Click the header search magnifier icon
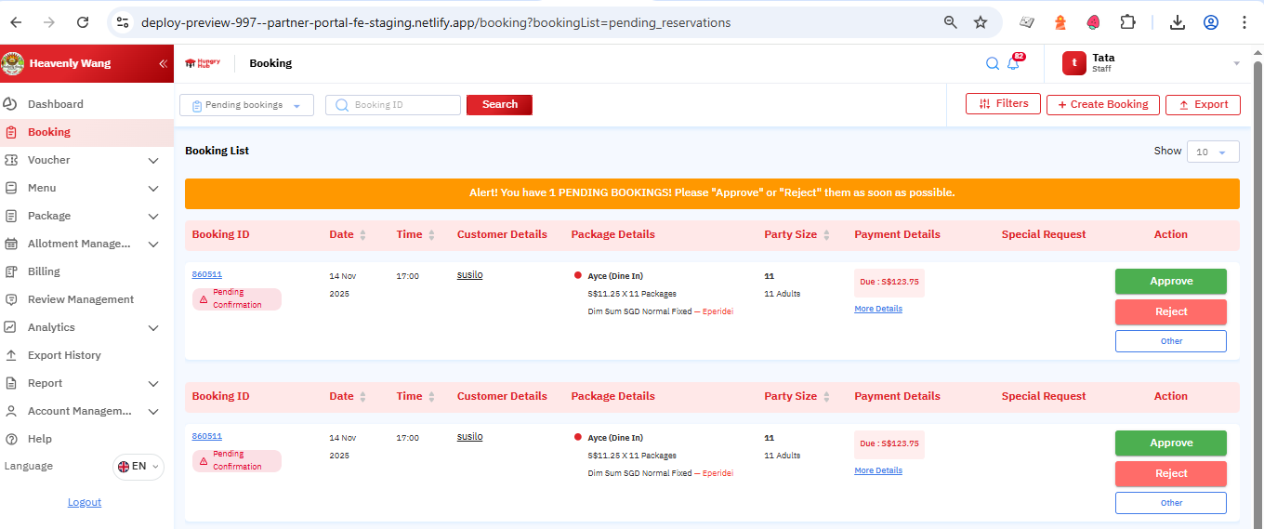Viewport: 1264px width, 529px height. tap(992, 63)
